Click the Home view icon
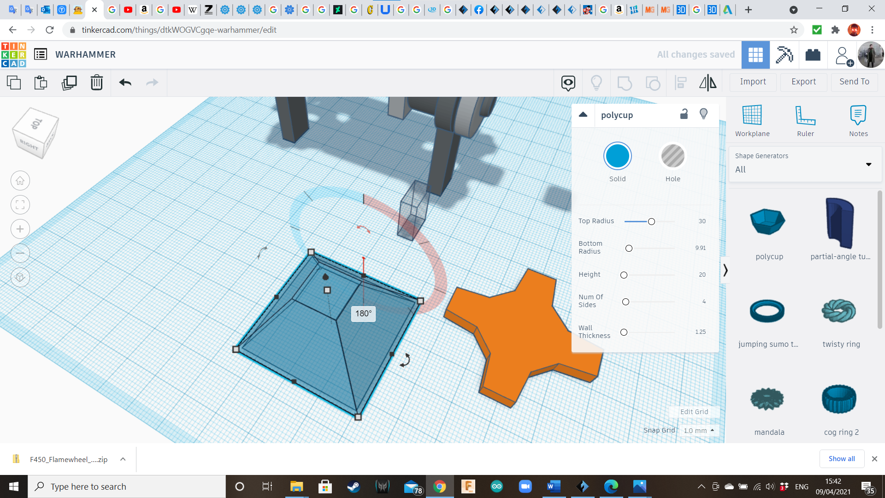 click(20, 181)
